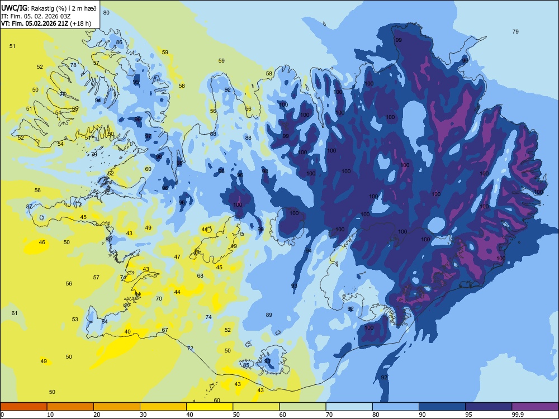Click the 'UWC/IG' title text

[x=14, y=7]
